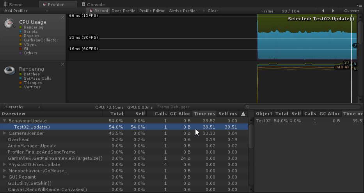Click the selected frame line in CPU chart
364x193 pixels.
point(352,37)
